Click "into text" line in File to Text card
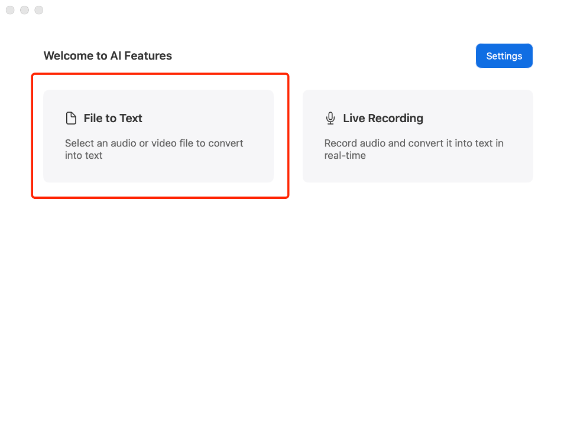577x432 pixels. click(x=83, y=156)
